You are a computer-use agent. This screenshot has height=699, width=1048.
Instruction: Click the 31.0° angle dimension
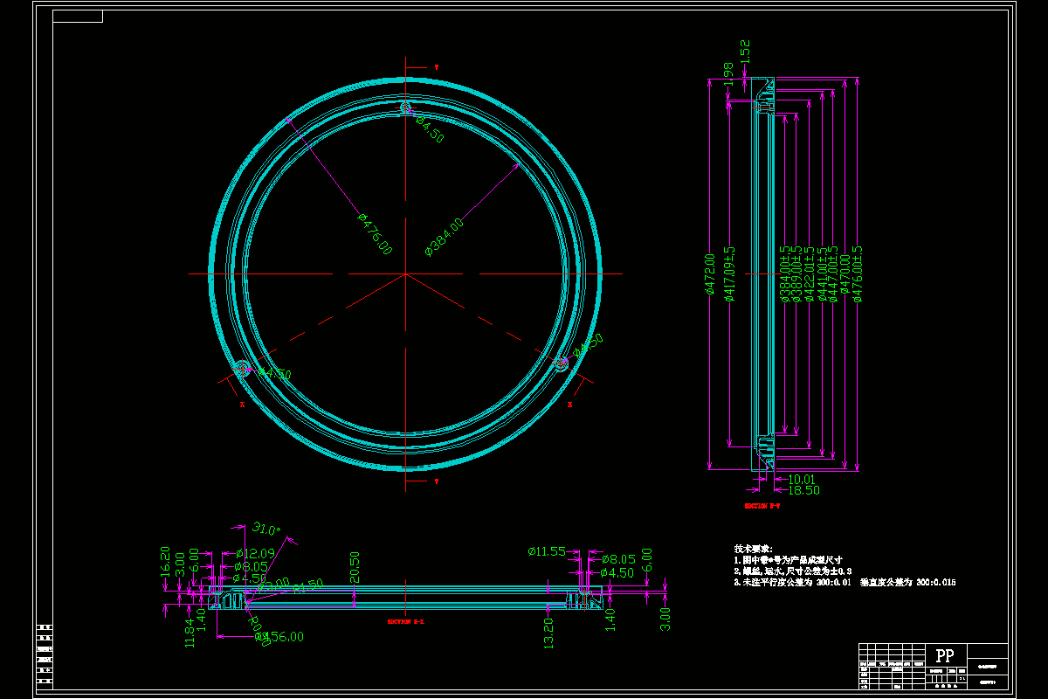pos(266,529)
